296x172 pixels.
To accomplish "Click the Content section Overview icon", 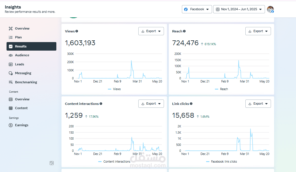I will tap(11, 99).
